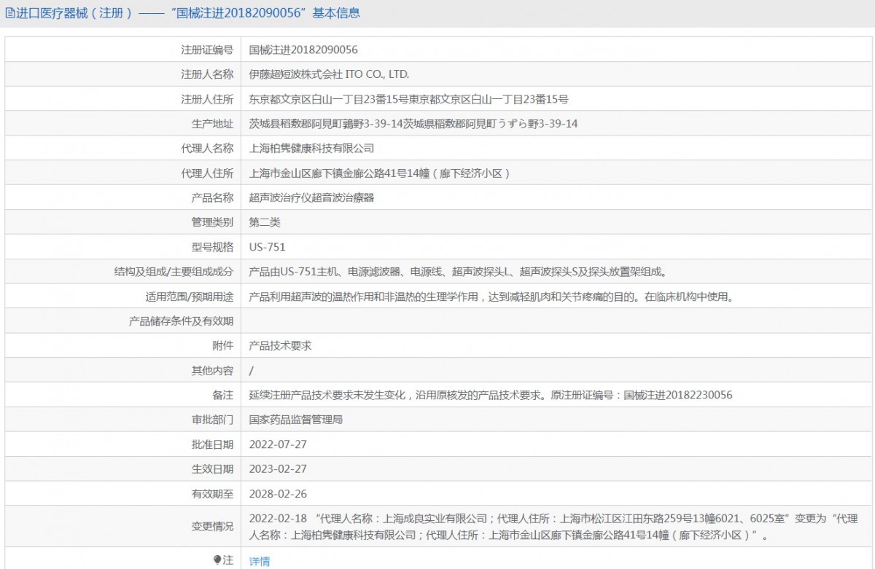Click the 附件 label

[223, 345]
